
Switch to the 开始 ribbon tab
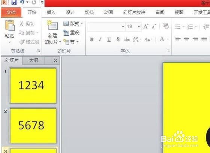[x=32, y=12]
